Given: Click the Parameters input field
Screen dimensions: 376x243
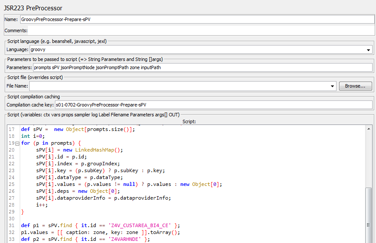Looking at the screenshot, I should pos(203,68).
